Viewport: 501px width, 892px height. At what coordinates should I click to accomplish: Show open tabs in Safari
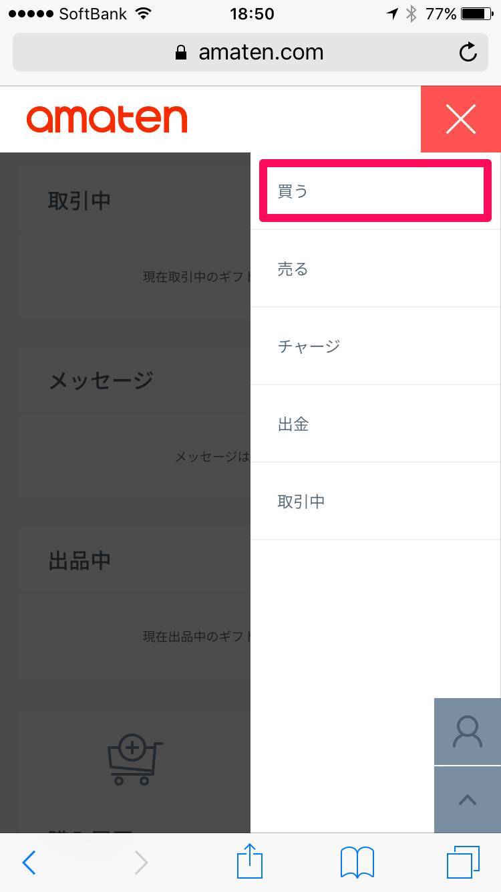click(x=463, y=863)
